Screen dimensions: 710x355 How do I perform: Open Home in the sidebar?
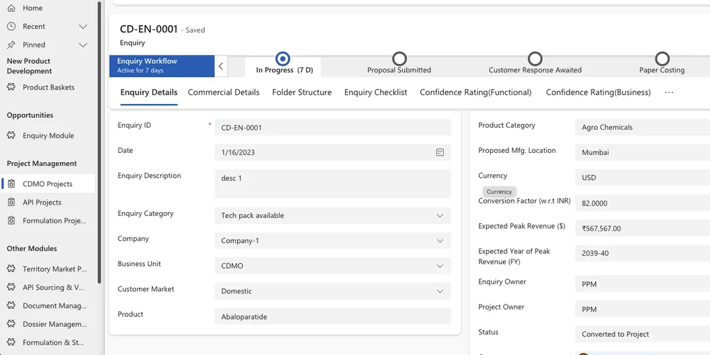33,8
